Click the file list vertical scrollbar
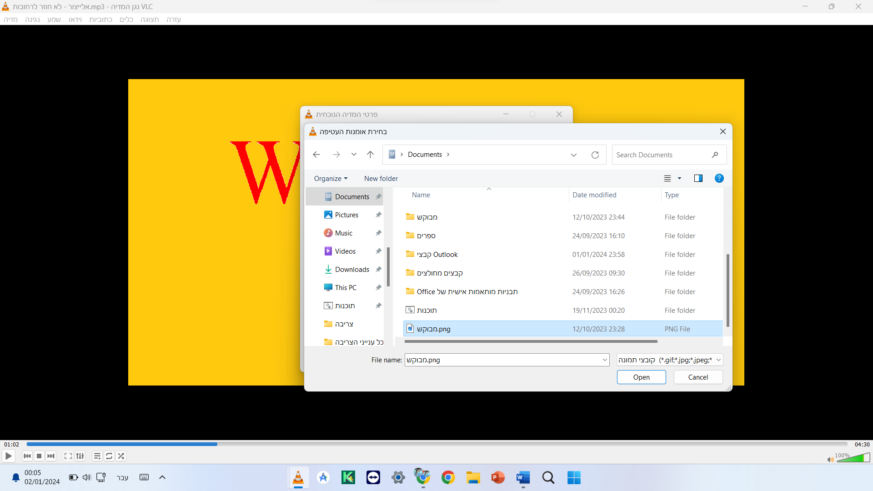This screenshot has height=491, width=873. pyautogui.click(x=727, y=291)
